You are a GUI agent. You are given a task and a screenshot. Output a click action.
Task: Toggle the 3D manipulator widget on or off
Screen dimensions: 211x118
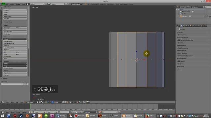pos(46,102)
